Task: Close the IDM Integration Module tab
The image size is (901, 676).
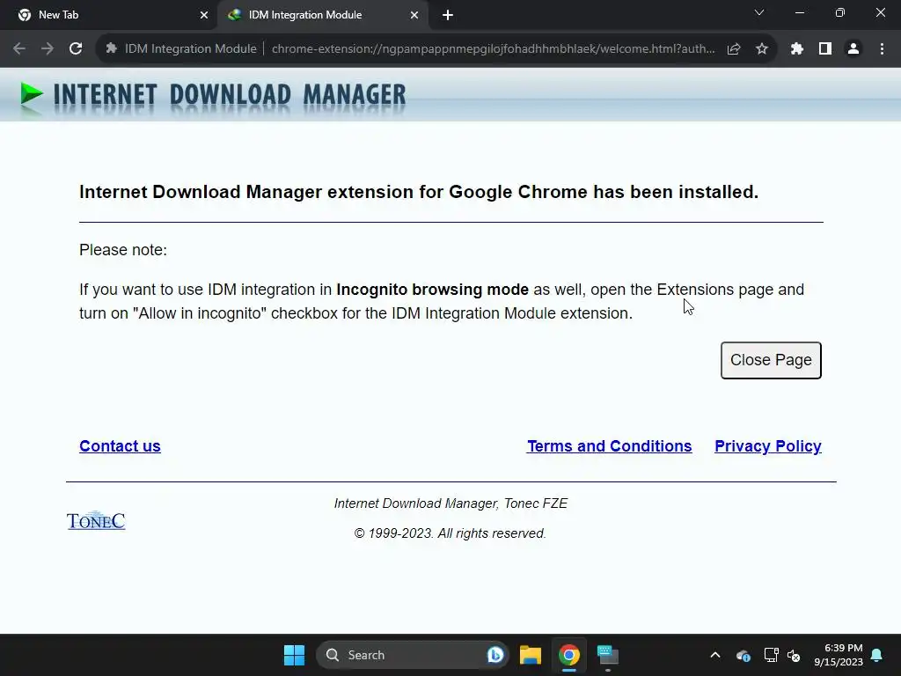Action: (x=414, y=15)
